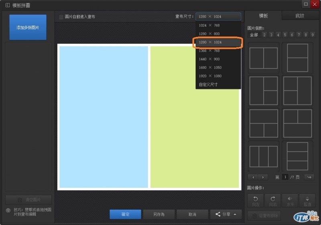Choose 1024 × 768 canvas size

[x=218, y=25]
